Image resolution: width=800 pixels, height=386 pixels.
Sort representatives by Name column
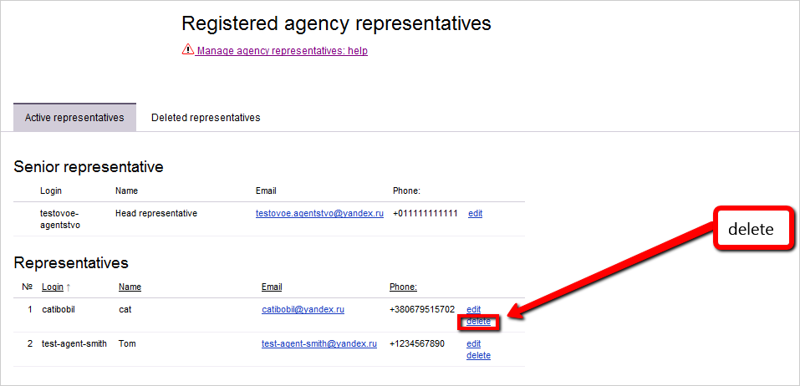(130, 287)
